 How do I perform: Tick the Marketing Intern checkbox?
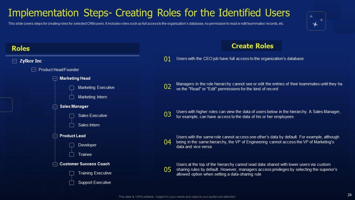coord(72,97)
